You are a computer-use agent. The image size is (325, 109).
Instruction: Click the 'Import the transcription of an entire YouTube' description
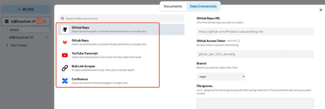pos(107,57)
